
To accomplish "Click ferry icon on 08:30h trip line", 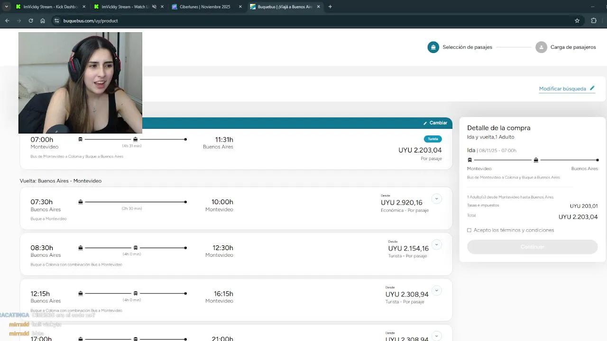I will (81, 248).
